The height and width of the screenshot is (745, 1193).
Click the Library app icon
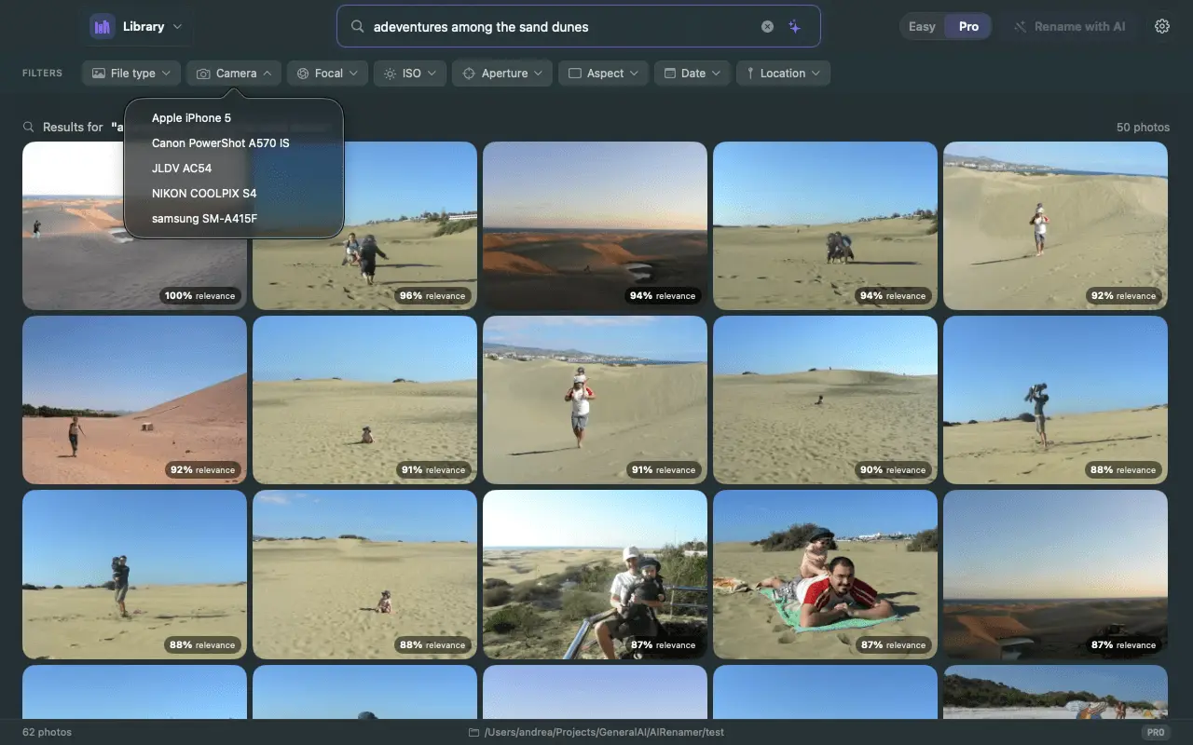(x=103, y=26)
